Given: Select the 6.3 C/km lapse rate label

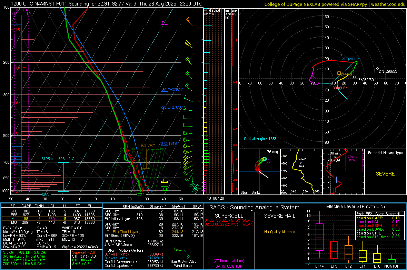Looking at the screenshot, I should point(148,146).
